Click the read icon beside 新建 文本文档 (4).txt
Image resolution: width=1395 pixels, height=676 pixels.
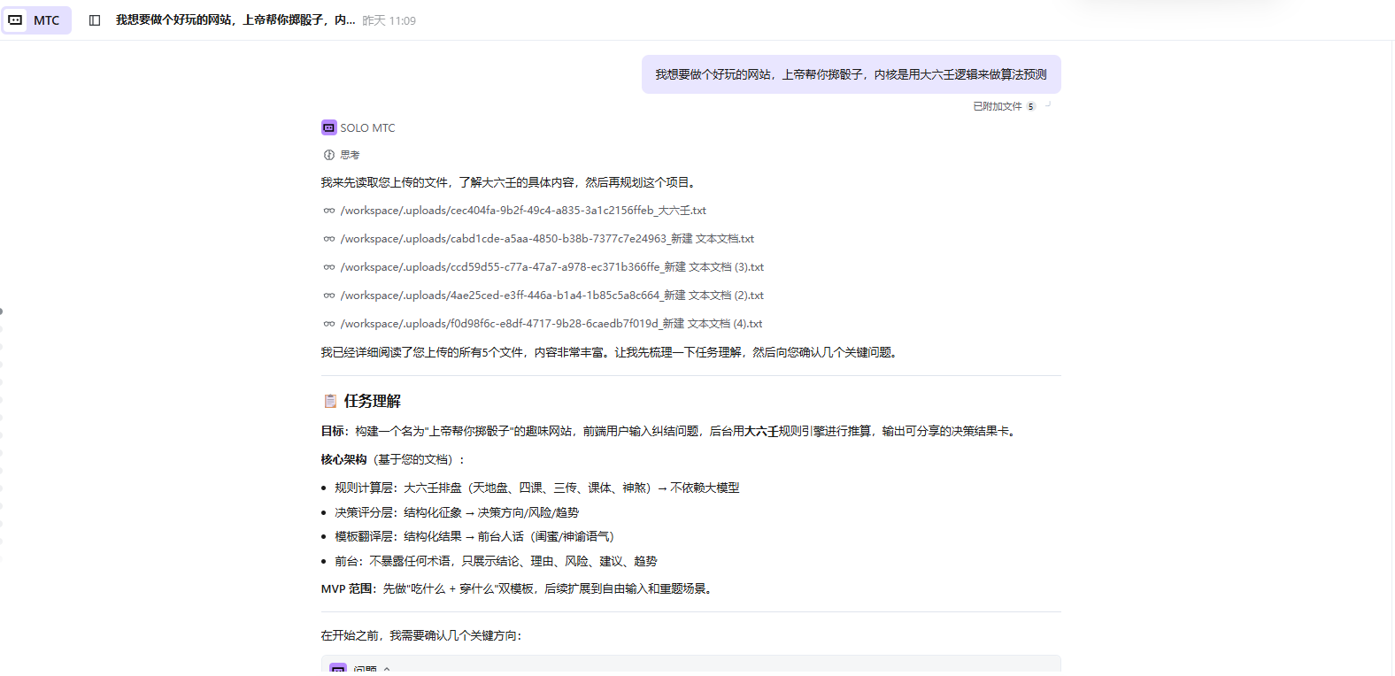(329, 324)
